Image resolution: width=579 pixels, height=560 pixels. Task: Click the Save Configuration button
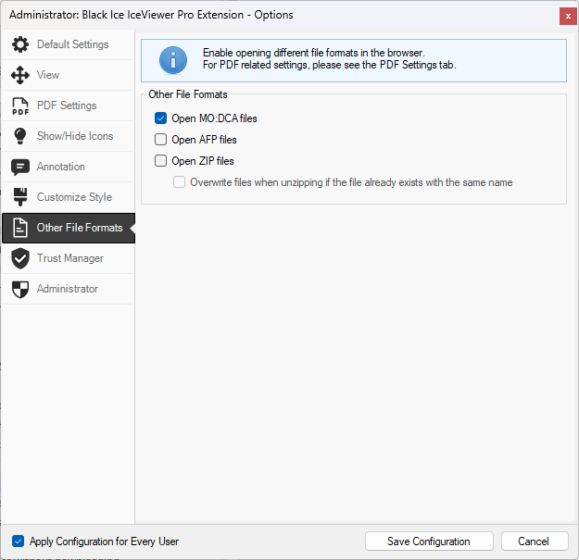pos(429,541)
